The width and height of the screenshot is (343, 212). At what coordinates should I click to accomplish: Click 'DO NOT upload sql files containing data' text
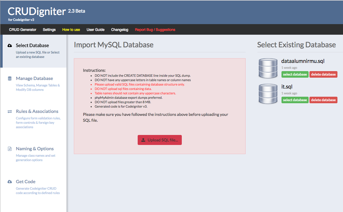pyautogui.click(x=123, y=89)
